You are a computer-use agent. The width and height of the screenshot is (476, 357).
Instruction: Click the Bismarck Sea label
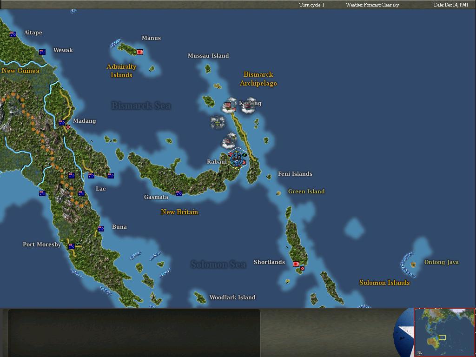pos(141,106)
